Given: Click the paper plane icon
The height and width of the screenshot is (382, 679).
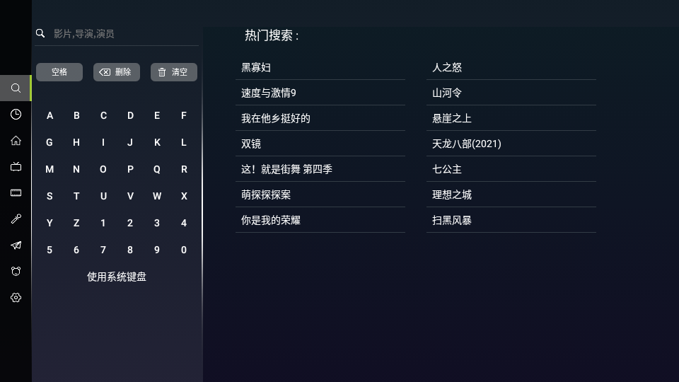Looking at the screenshot, I should point(16,245).
